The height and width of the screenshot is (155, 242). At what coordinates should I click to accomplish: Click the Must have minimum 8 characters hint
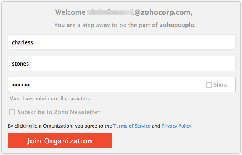pos(49,98)
